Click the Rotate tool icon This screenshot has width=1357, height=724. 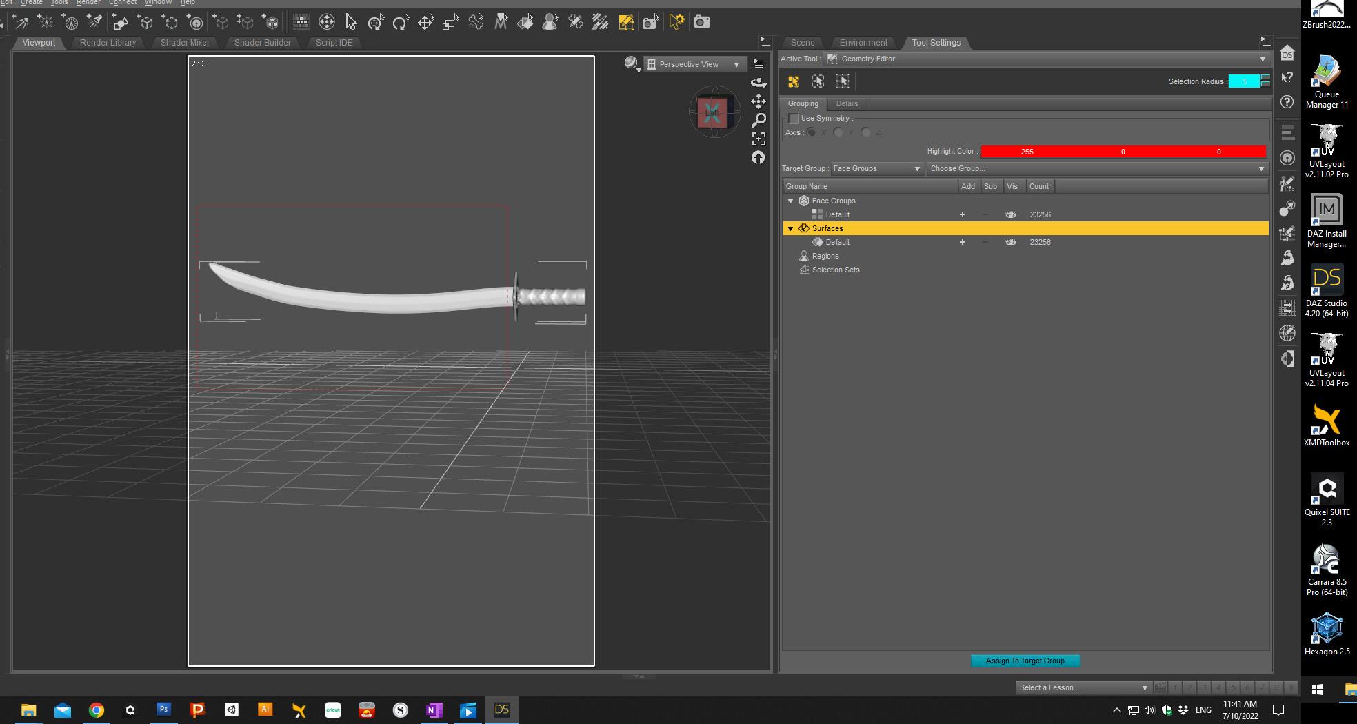point(401,22)
